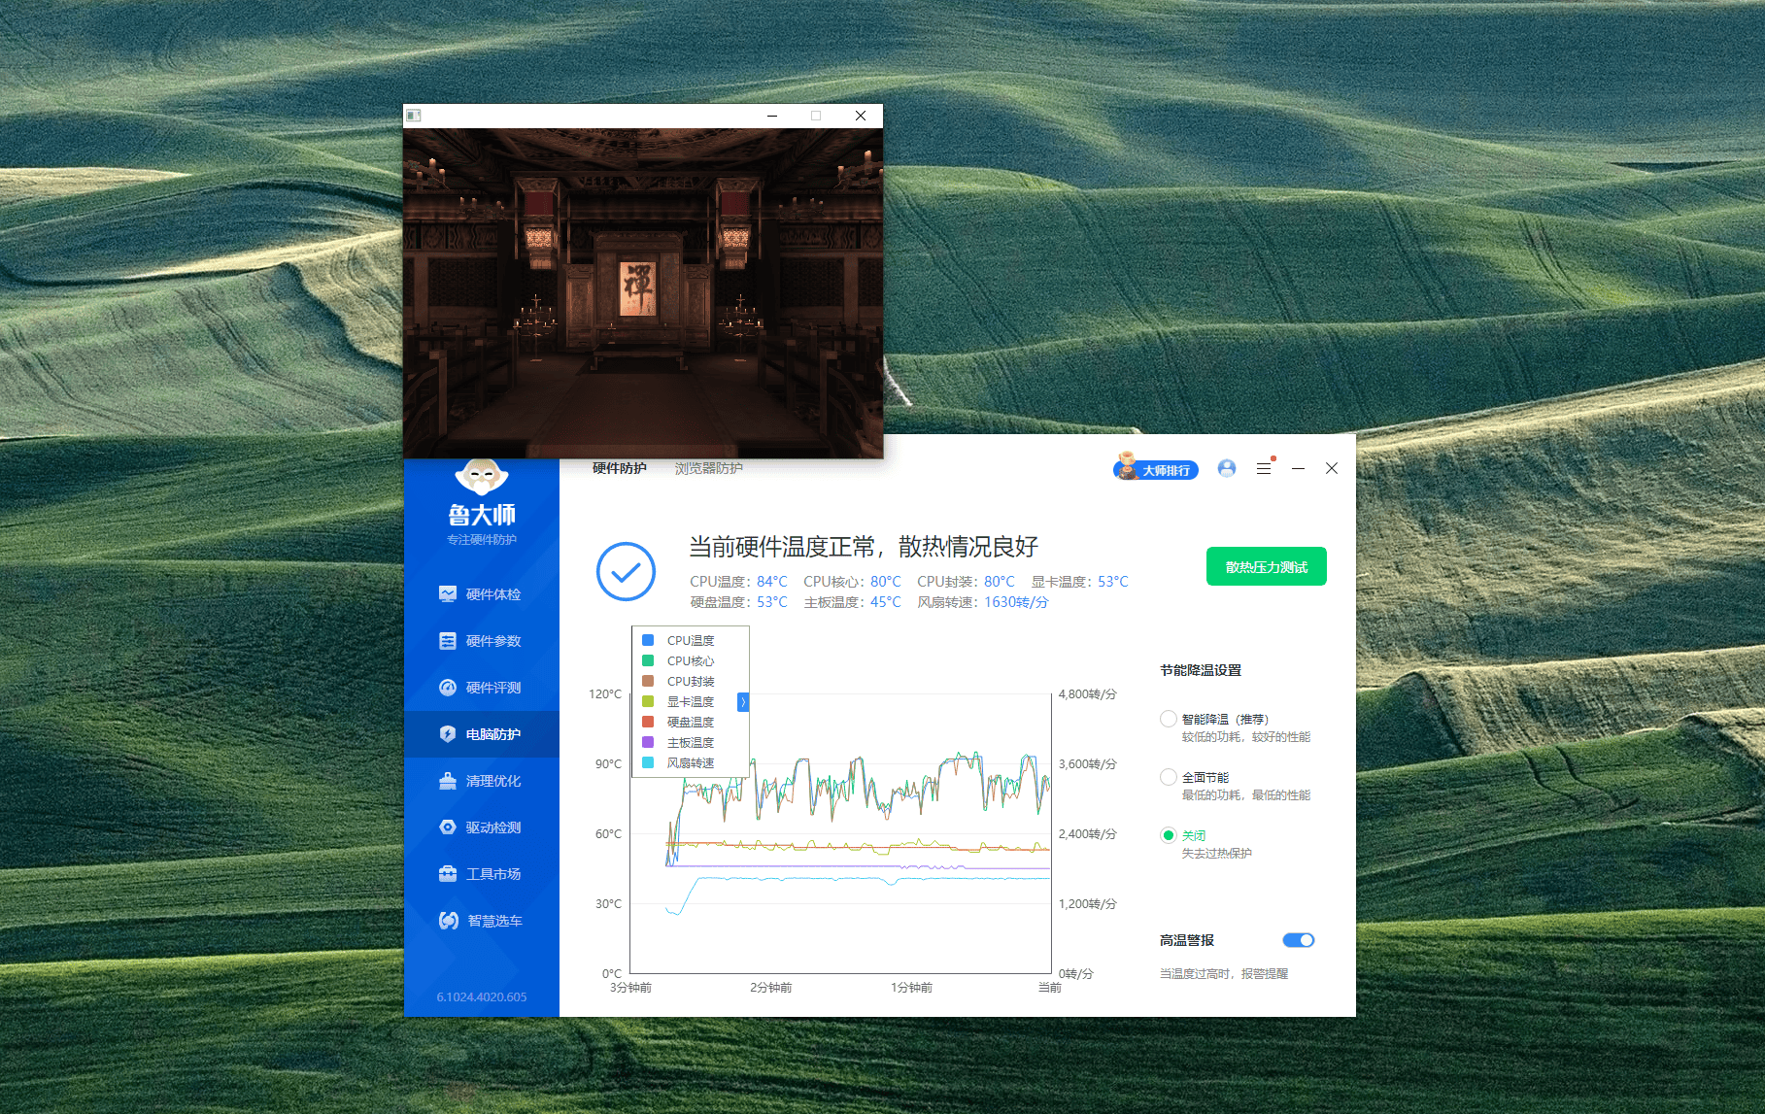Click the 电脑防护 shield icon
Screen dimensions: 1765x1114
click(447, 733)
